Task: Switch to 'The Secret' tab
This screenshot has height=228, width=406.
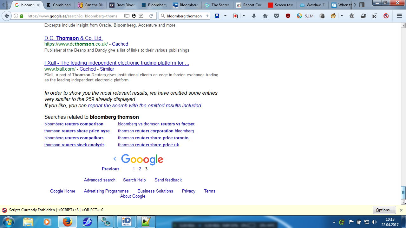Action: click(x=218, y=5)
